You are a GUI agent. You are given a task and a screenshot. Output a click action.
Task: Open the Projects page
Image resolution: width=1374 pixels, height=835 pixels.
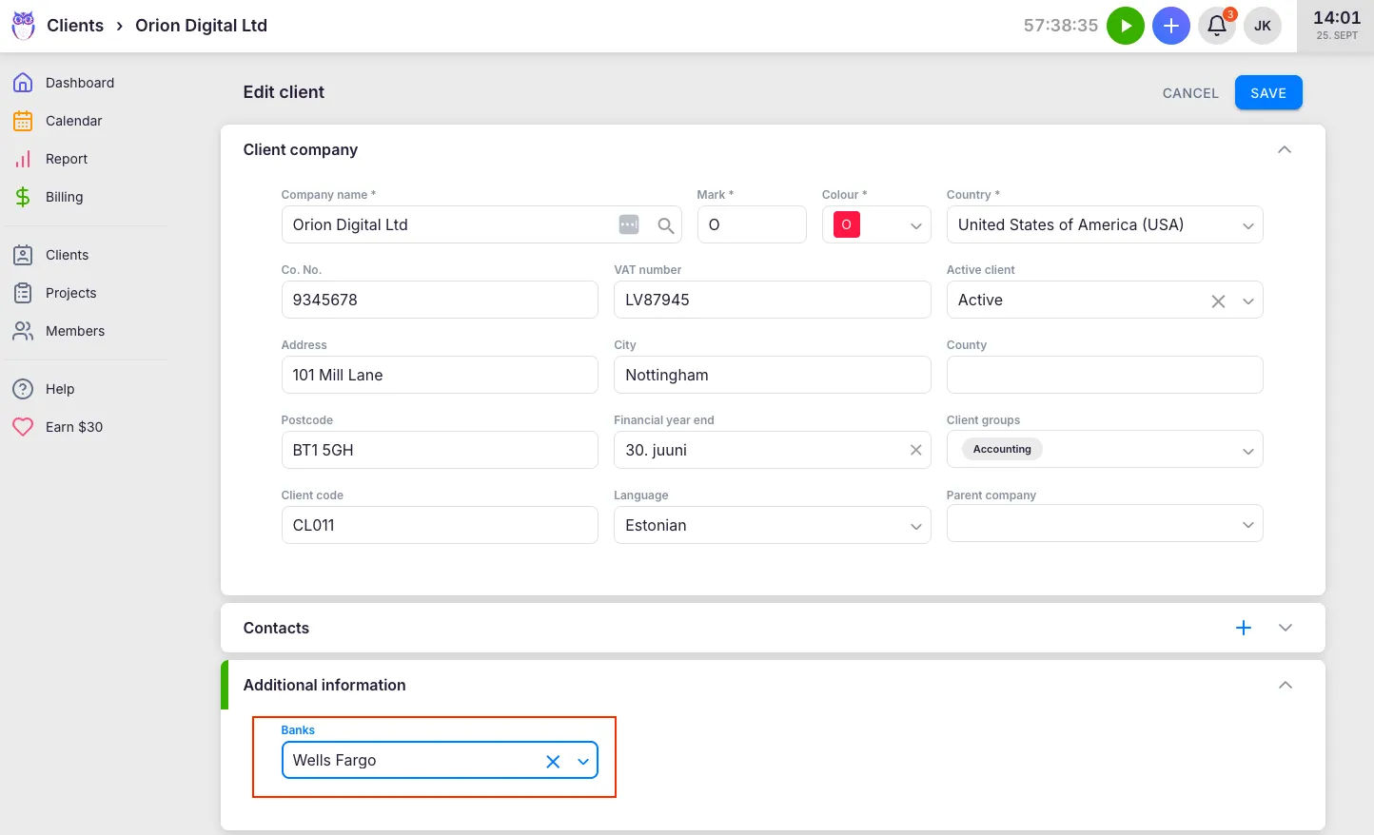click(x=71, y=293)
